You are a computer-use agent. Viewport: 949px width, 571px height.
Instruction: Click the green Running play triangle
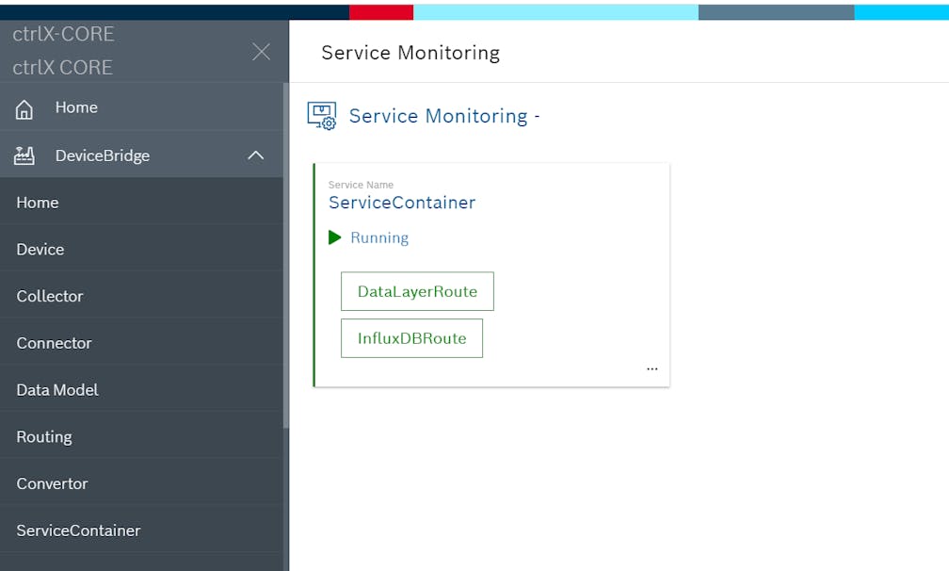(334, 237)
